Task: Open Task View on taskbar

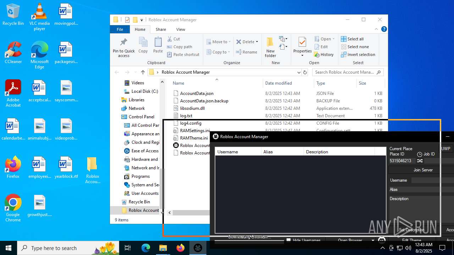Action: pyautogui.click(x=128, y=248)
